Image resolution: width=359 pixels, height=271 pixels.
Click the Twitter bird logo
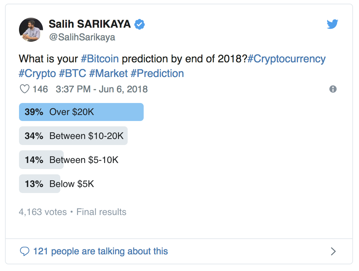coord(332,24)
